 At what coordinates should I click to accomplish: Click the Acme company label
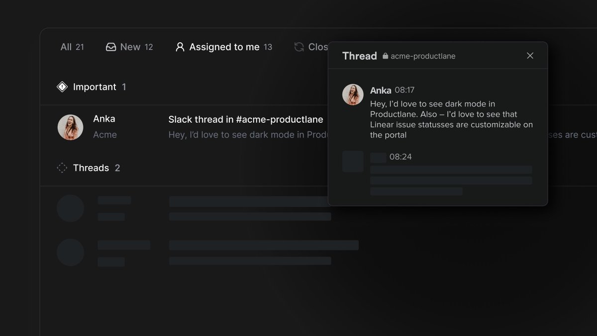(105, 135)
